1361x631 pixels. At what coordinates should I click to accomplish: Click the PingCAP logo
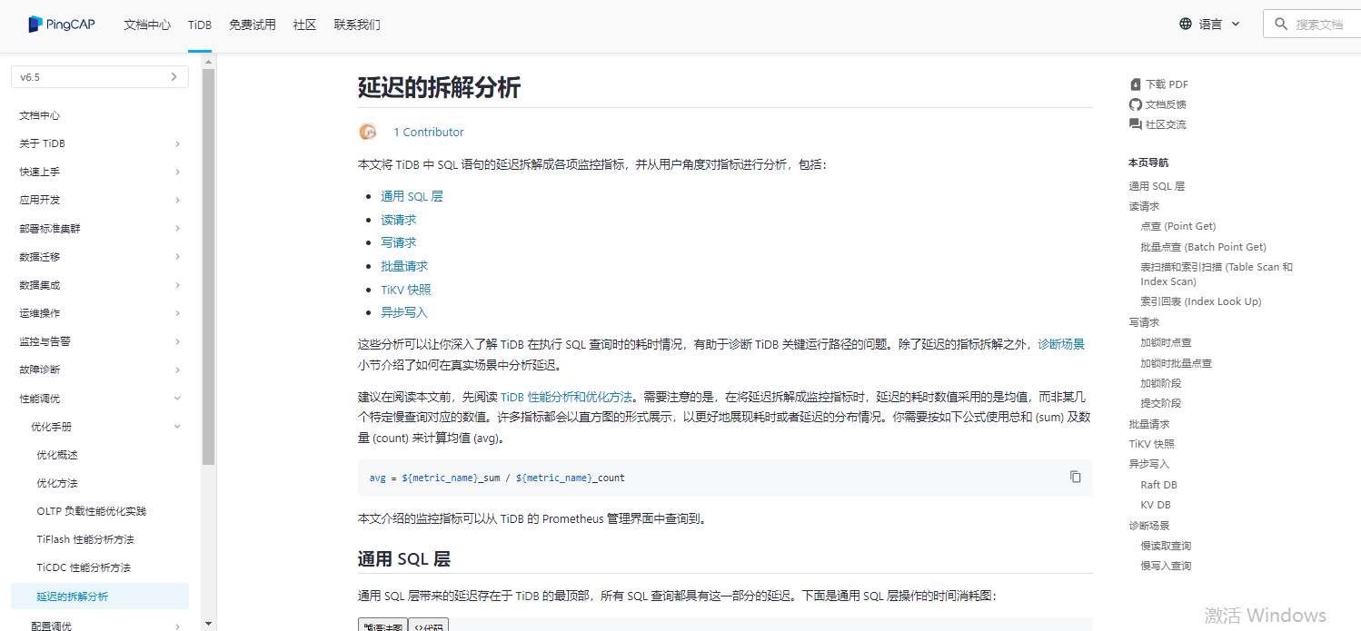coord(62,25)
